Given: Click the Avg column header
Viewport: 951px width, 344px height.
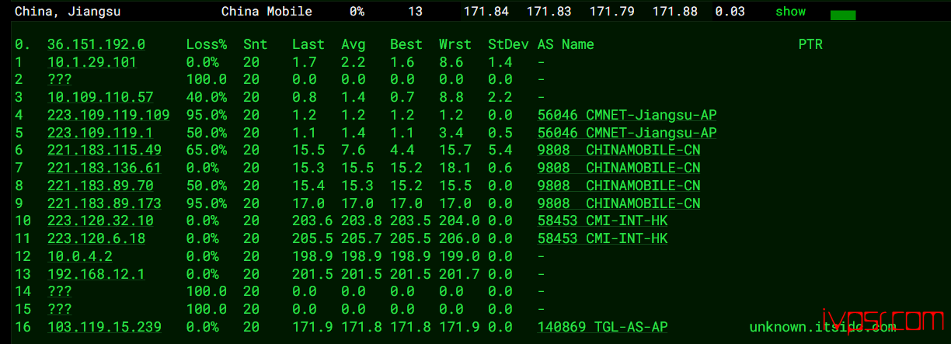Looking at the screenshot, I should (354, 44).
